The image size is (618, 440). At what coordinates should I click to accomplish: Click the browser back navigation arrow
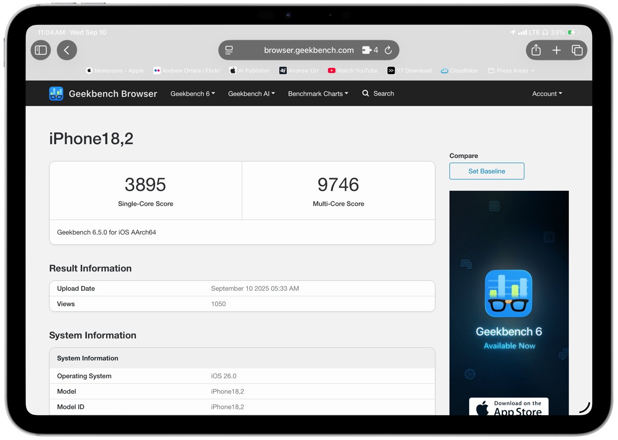tap(66, 50)
